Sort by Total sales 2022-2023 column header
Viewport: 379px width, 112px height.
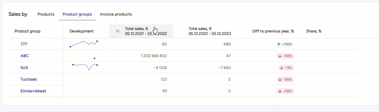click(x=210, y=31)
